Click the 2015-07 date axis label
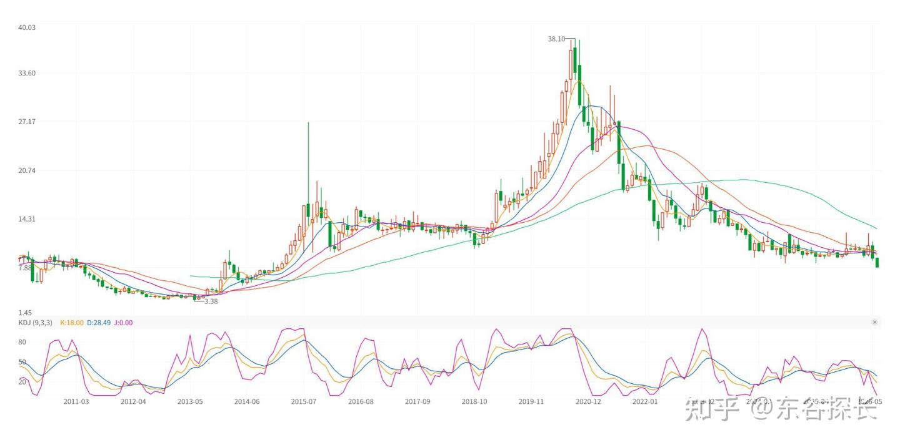The height and width of the screenshot is (445, 900). click(x=304, y=401)
